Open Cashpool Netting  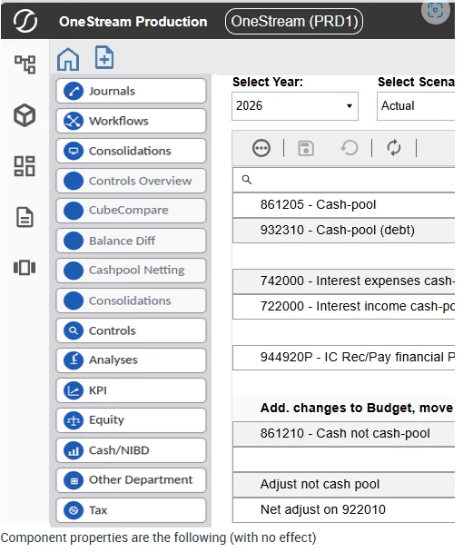131,271
